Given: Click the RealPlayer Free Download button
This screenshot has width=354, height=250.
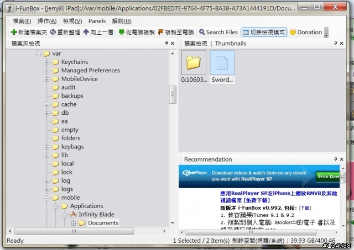Looking at the screenshot, I should tap(328, 177).
